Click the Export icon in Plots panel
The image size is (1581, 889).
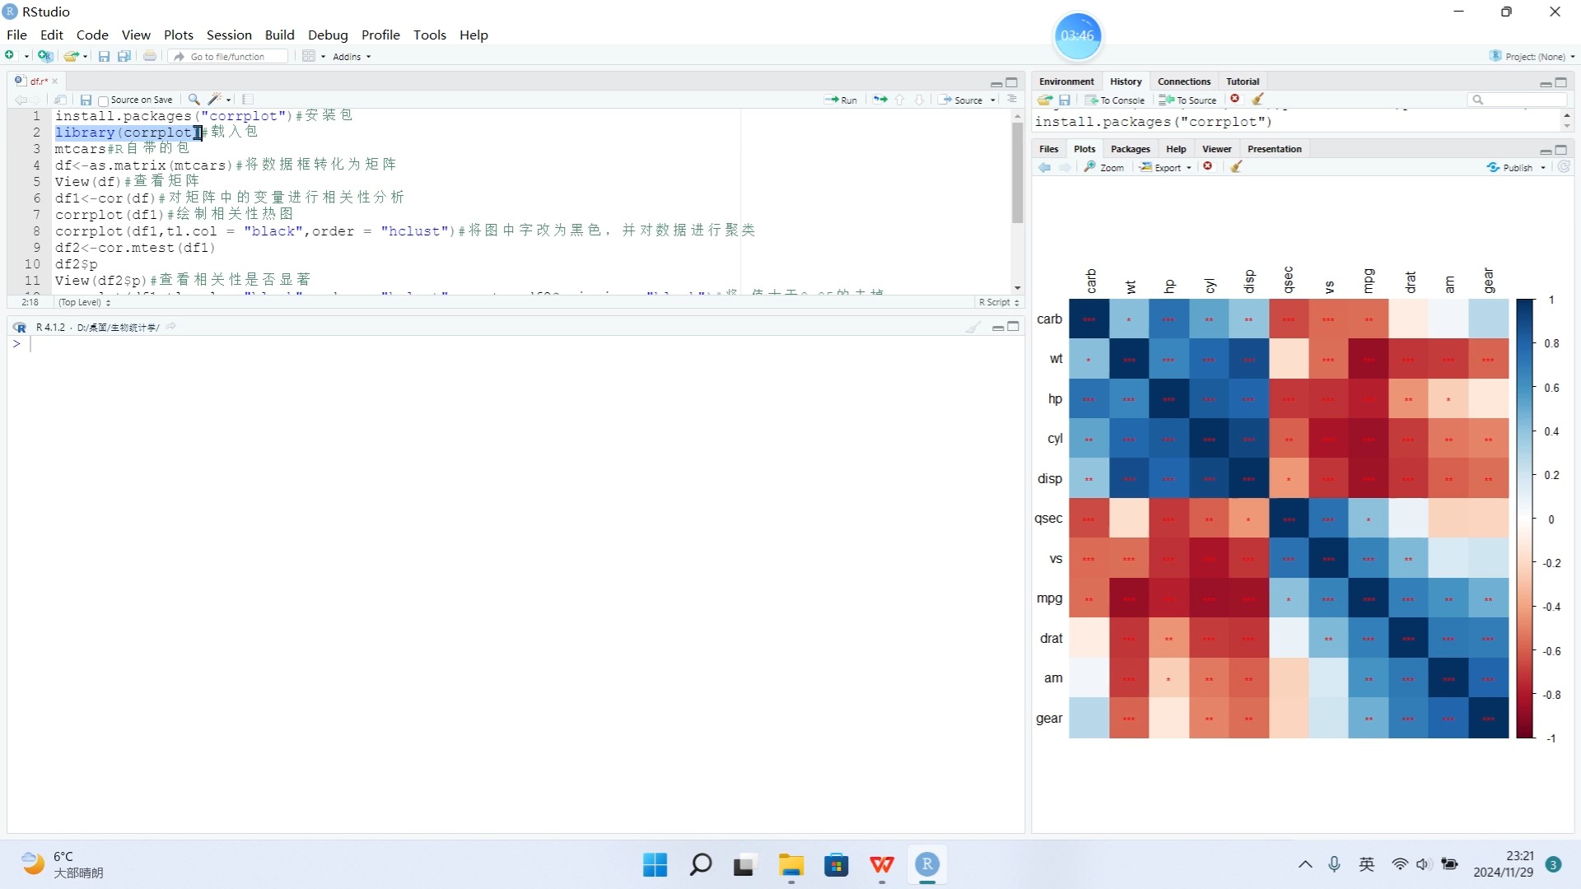(1163, 167)
